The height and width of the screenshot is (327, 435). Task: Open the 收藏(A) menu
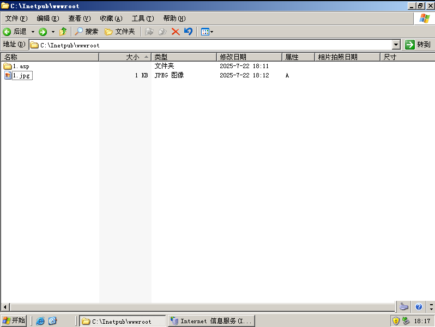coord(111,19)
